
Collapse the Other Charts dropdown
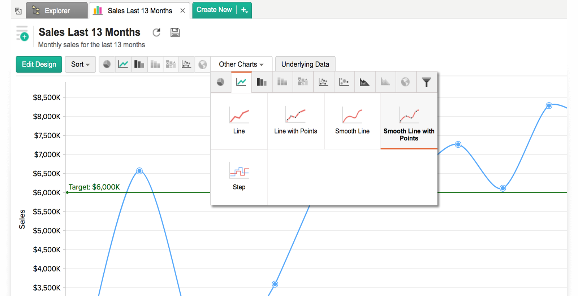[241, 64]
